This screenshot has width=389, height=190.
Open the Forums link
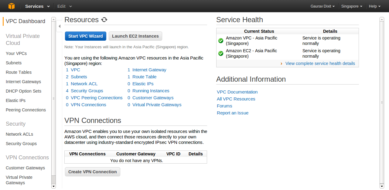(224, 106)
